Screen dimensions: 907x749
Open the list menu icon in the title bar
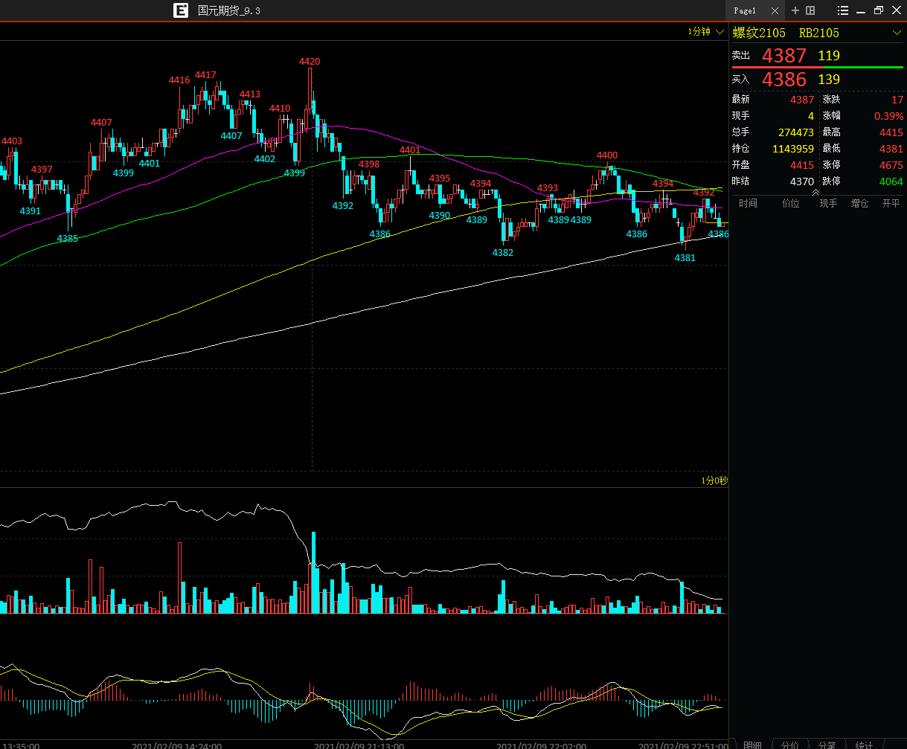pos(843,10)
